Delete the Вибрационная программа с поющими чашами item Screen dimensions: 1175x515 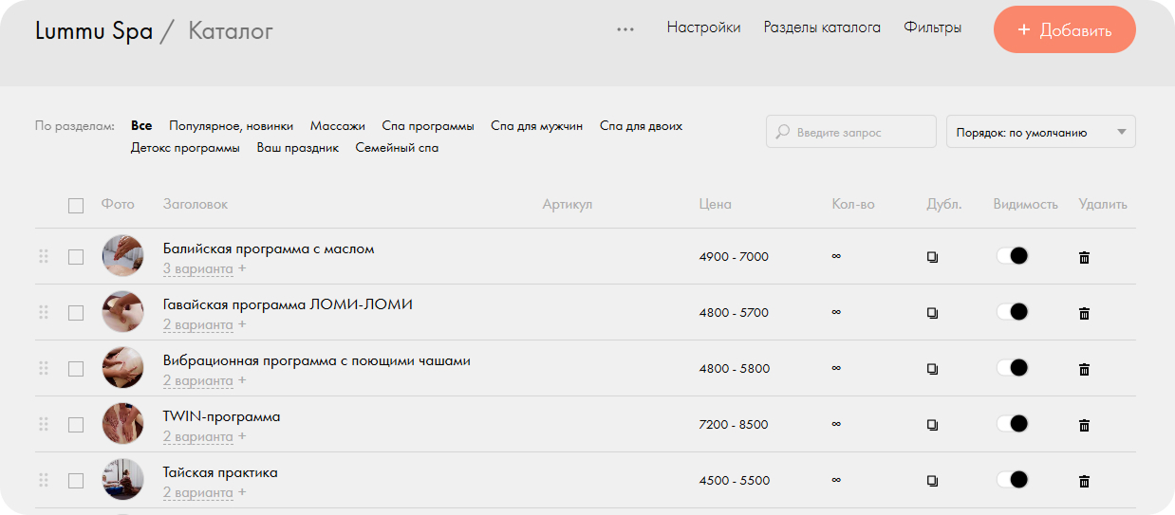point(1084,369)
